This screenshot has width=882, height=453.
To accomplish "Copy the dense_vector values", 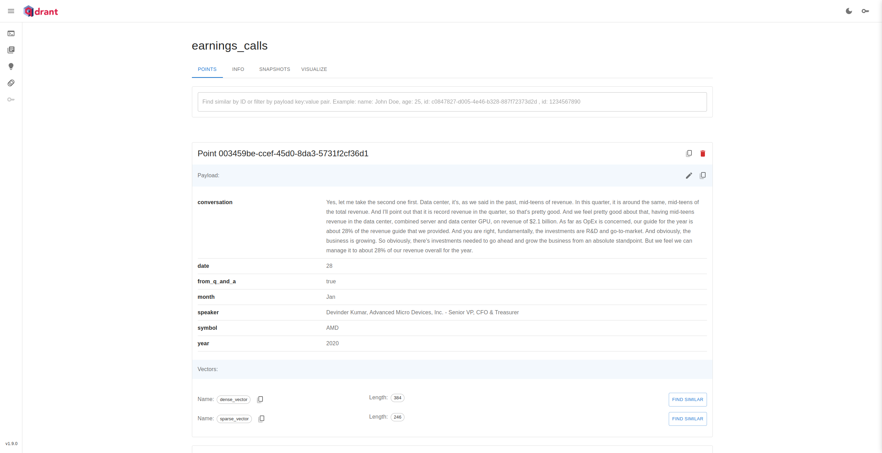I will pos(260,399).
